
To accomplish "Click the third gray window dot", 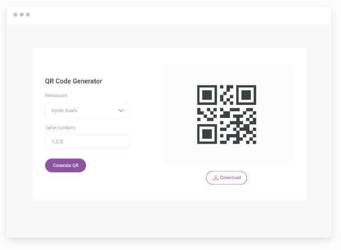I will click(28, 15).
